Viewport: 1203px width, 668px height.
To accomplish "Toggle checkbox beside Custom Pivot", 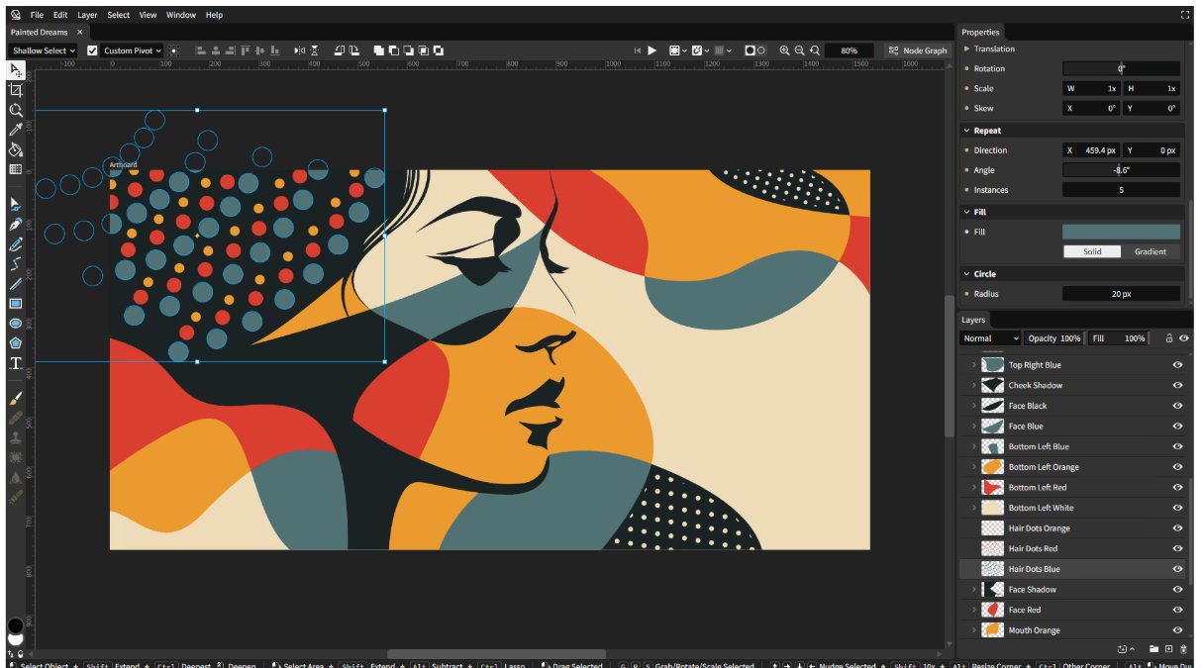I will coord(93,50).
